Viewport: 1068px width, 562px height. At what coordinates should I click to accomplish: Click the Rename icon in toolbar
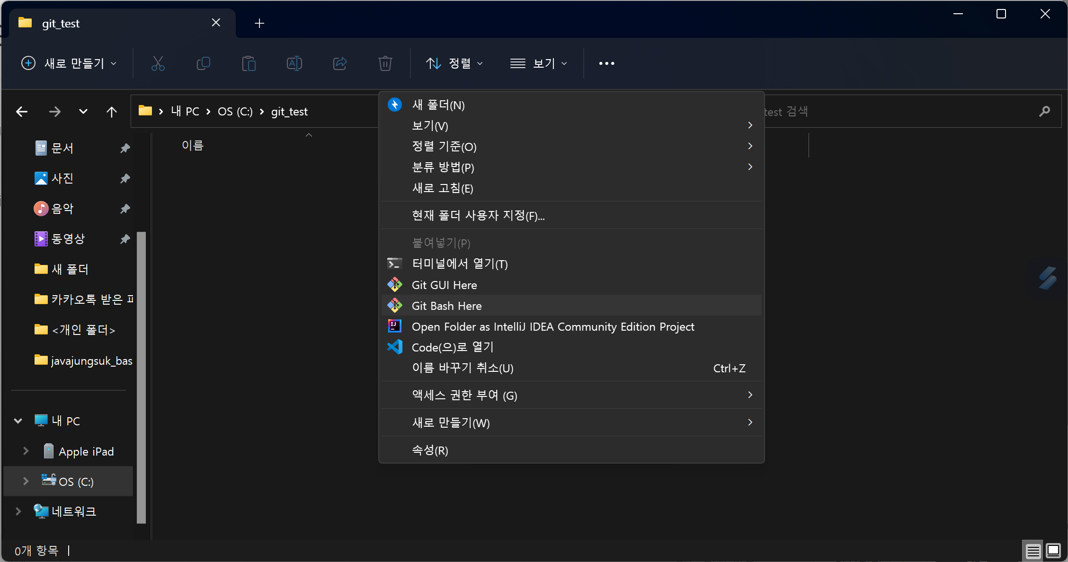pyautogui.click(x=294, y=63)
